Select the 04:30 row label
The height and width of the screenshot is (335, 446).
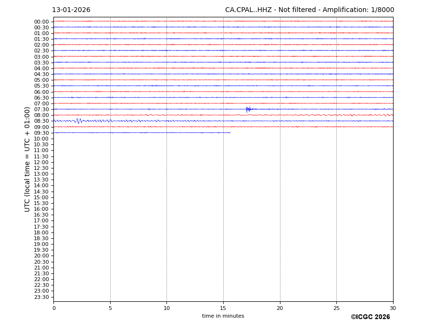[x=41, y=75]
